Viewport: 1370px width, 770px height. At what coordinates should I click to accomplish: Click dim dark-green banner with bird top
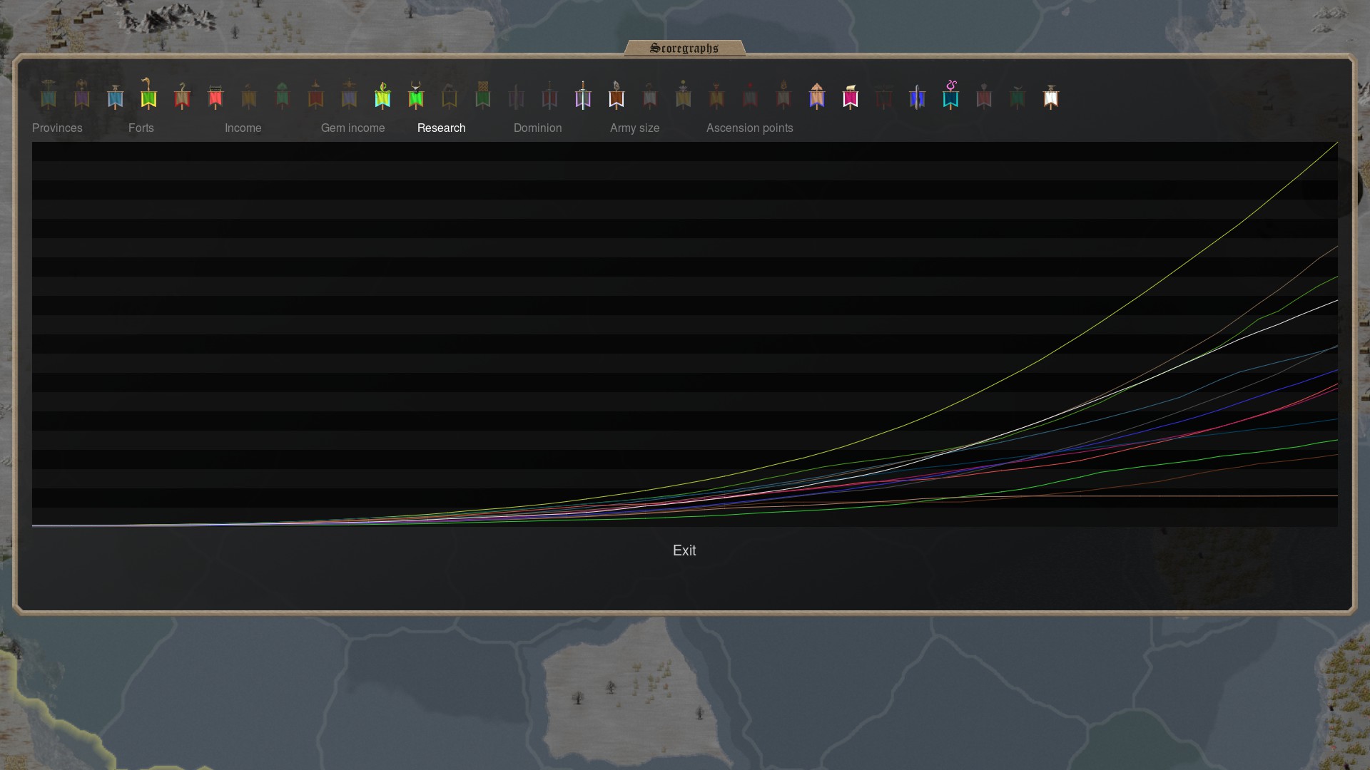1018,96
